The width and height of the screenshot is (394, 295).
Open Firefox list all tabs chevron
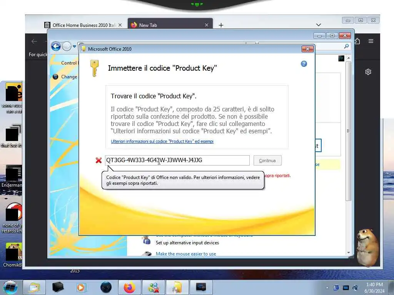319,25
